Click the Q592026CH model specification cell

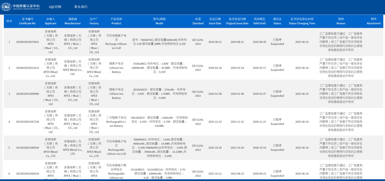pyautogui.click(x=159, y=94)
